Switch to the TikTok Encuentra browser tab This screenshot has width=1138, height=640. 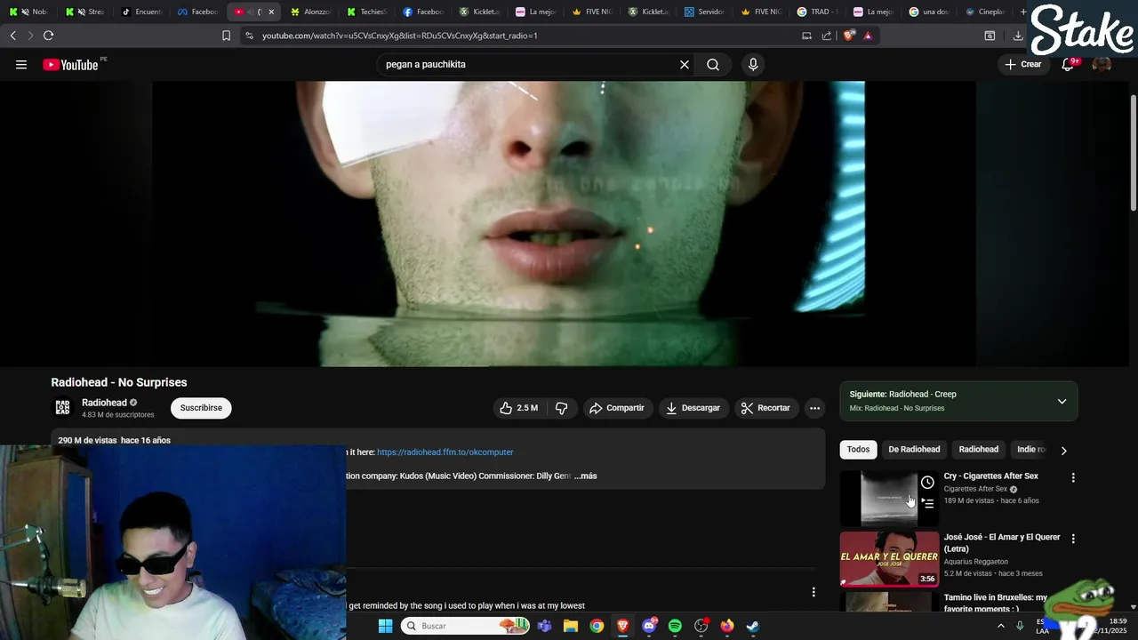pos(140,12)
